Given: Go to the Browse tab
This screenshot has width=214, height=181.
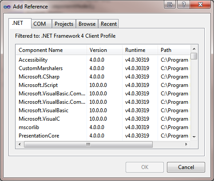Looking at the screenshot, I should coord(87,24).
